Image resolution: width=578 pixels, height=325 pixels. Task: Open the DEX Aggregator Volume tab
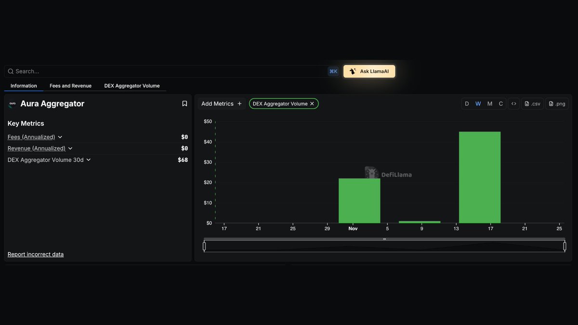click(x=131, y=86)
